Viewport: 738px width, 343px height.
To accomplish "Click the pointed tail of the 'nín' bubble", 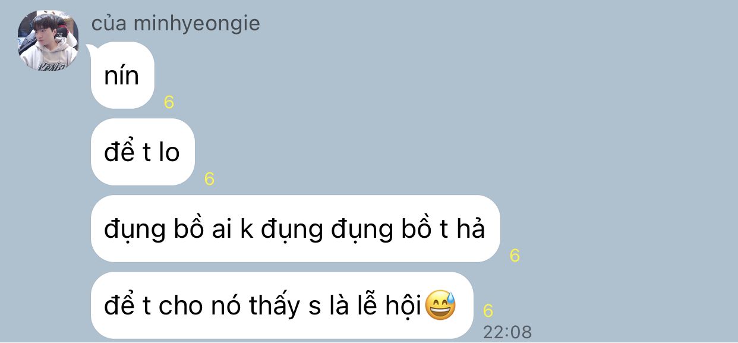I will click(92, 50).
